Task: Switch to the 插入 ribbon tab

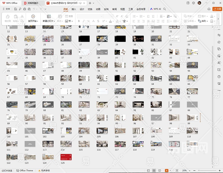Action: (x=74, y=9)
